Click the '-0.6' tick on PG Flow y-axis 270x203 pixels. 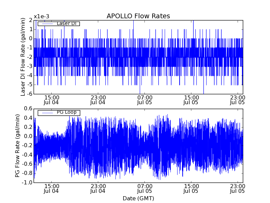[x=27, y=164]
